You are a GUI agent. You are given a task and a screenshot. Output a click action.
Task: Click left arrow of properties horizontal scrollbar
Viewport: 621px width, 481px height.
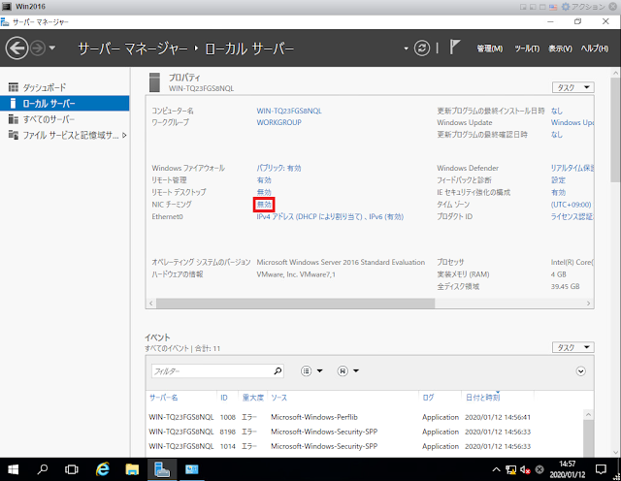151,304
